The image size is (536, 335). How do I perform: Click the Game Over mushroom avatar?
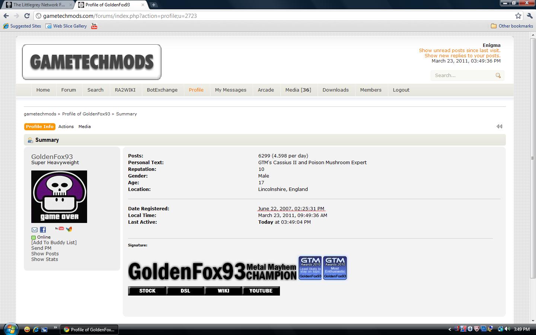59,197
